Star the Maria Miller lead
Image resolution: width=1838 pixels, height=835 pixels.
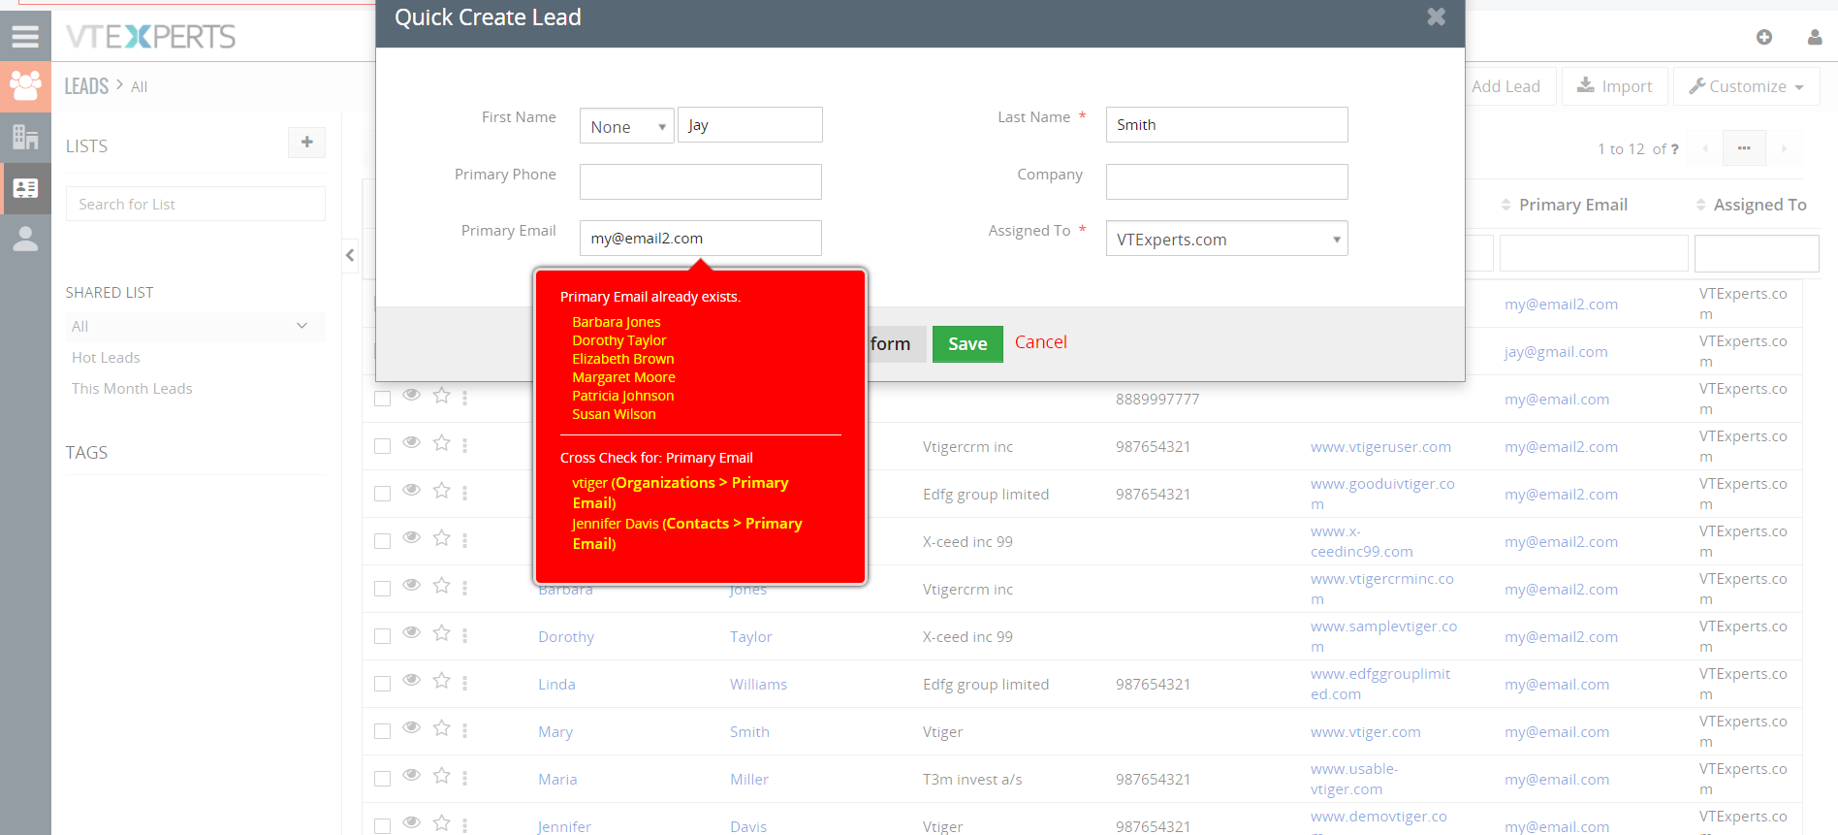click(441, 776)
